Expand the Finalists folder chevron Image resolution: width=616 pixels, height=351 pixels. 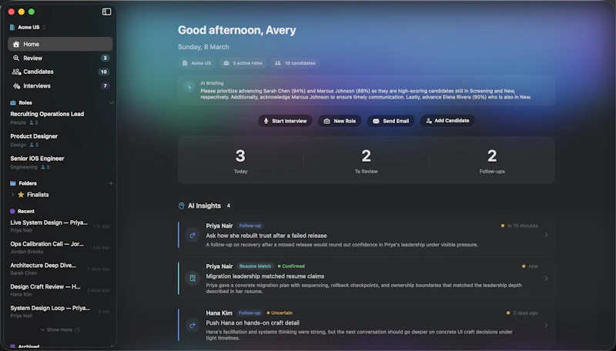(x=12, y=194)
